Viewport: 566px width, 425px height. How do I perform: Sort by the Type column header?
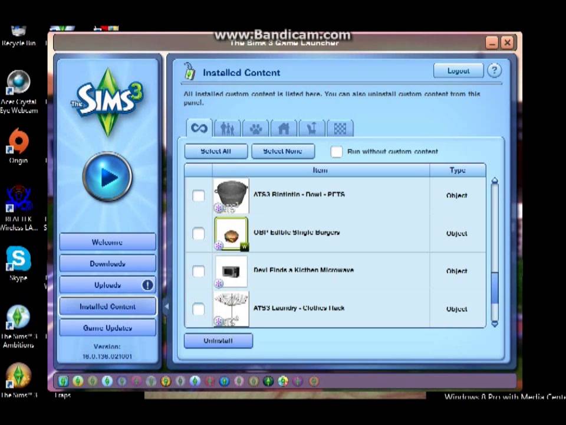458,170
